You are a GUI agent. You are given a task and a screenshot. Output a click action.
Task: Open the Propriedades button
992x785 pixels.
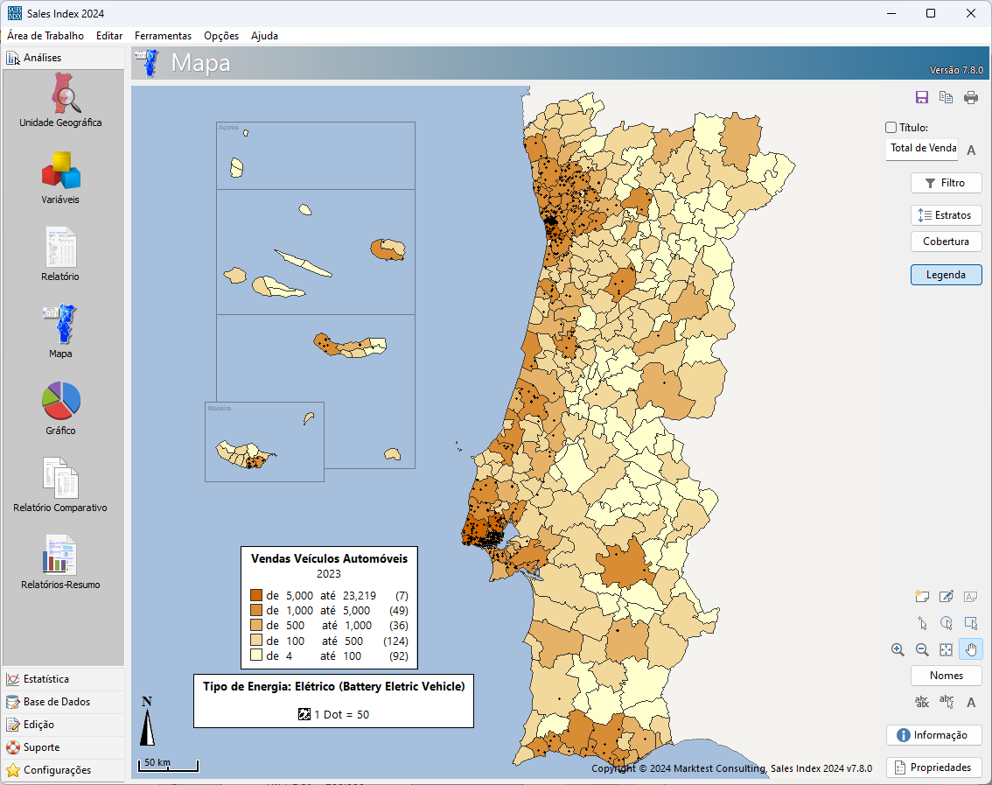pyautogui.click(x=933, y=767)
